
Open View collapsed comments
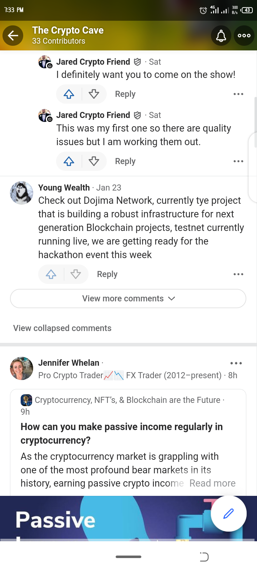pyautogui.click(x=62, y=328)
